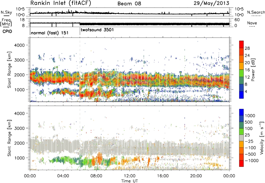265x183 pixels.
Task: Click the red bottom of the velocity colorbar
Action: (241, 164)
